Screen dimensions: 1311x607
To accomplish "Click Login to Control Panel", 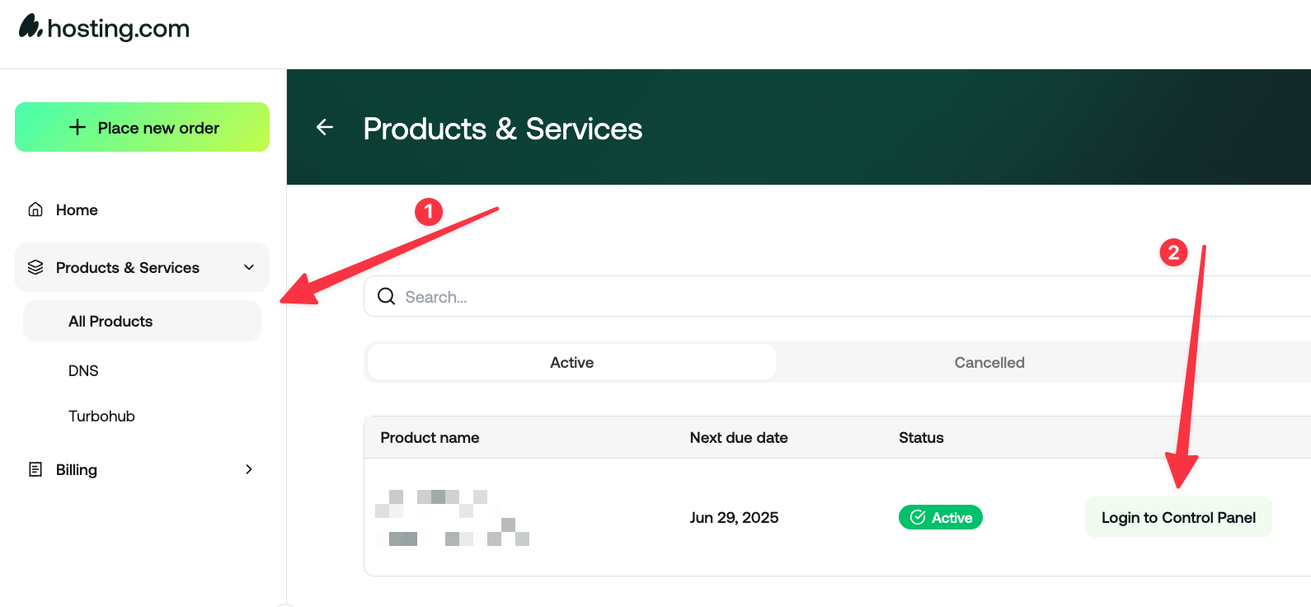I will coord(1178,517).
